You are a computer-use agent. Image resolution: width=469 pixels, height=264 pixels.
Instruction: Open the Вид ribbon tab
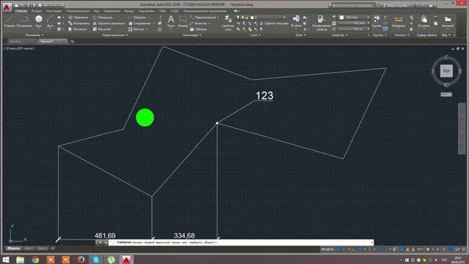click(x=96, y=11)
